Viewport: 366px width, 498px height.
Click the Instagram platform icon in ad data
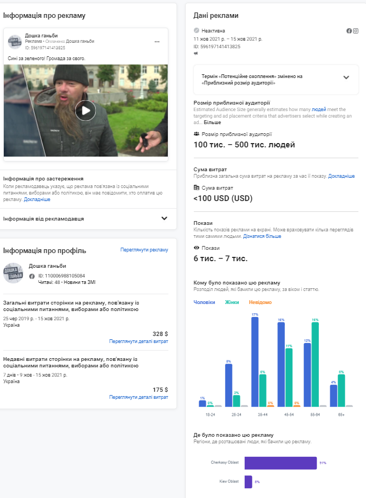[356, 31]
